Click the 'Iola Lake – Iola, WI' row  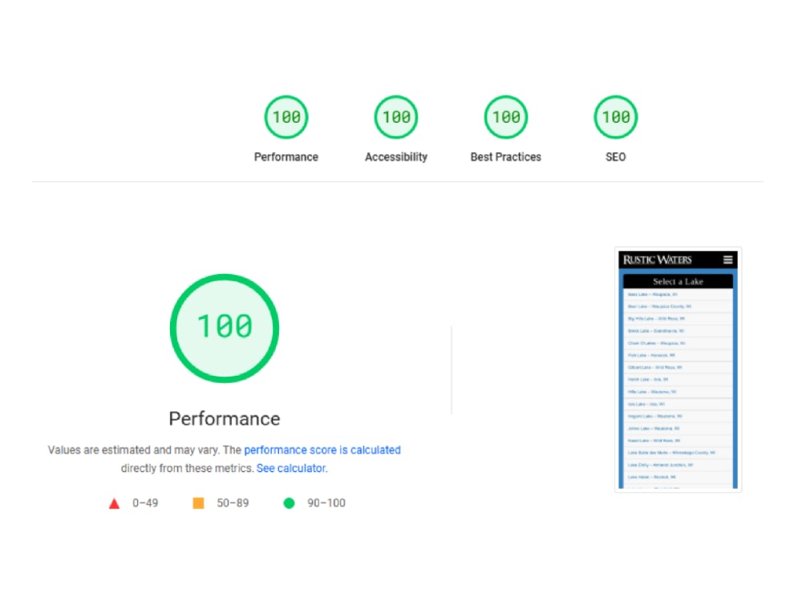678,404
